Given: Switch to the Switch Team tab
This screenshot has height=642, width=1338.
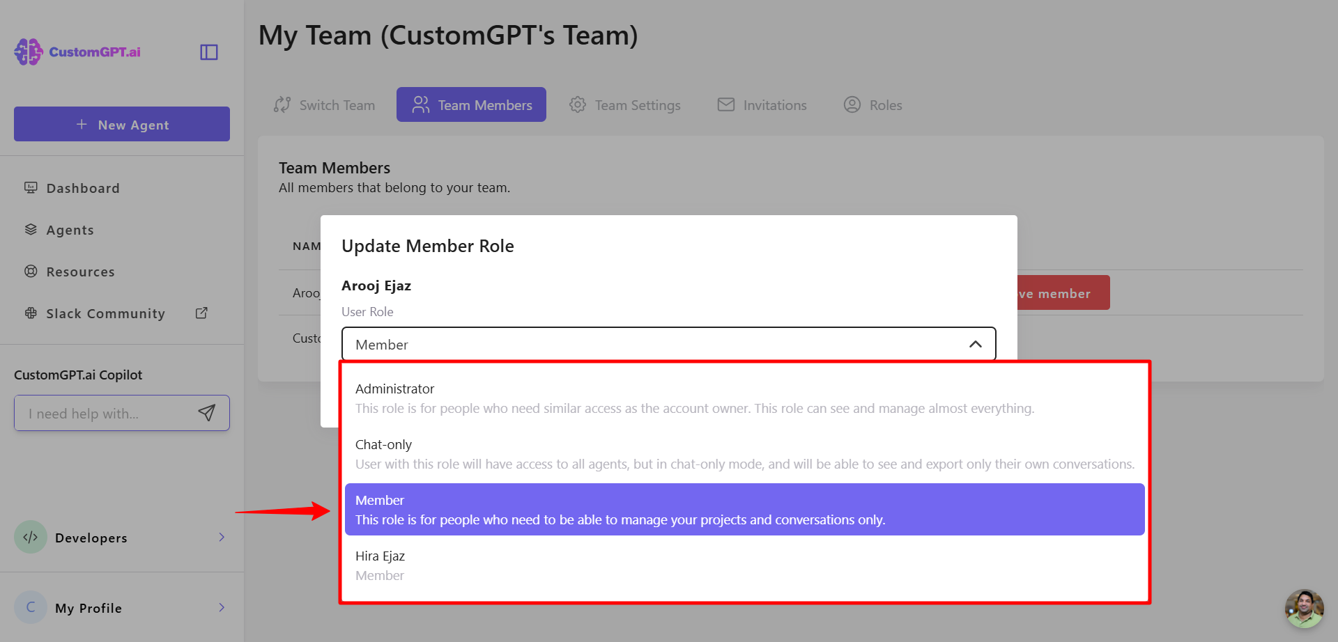Looking at the screenshot, I should click(x=325, y=104).
